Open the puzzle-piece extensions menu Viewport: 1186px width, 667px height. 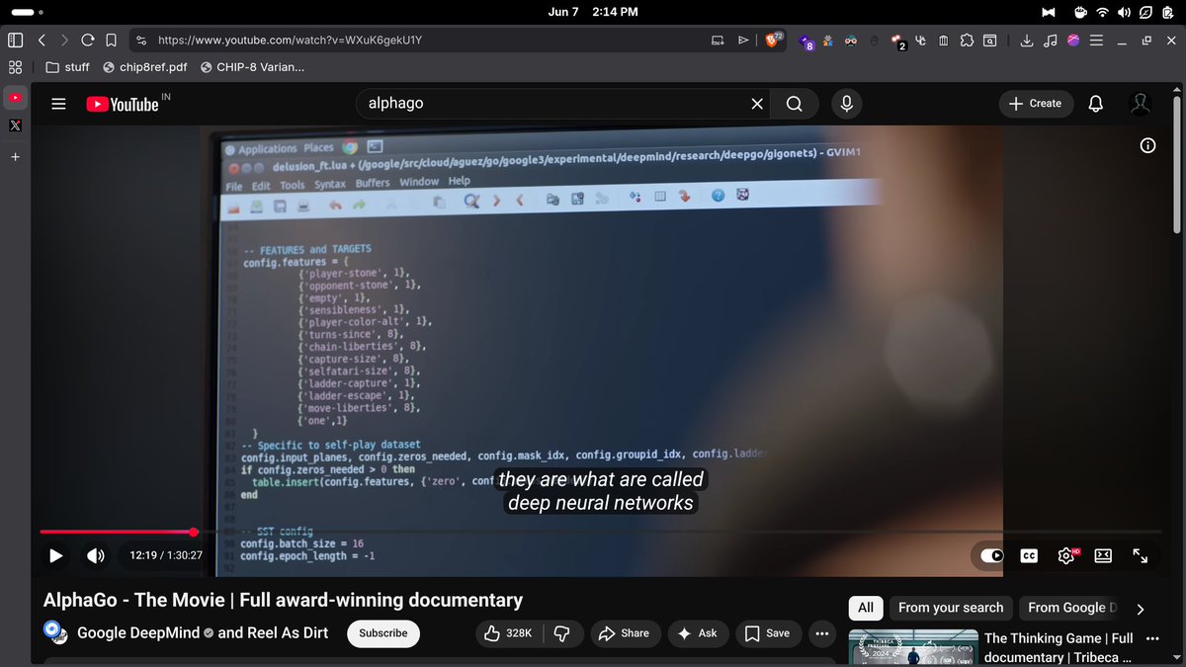966,41
